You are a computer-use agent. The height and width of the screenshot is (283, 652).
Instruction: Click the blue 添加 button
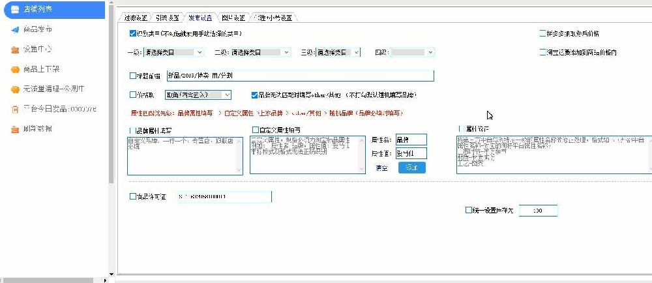tap(411, 168)
